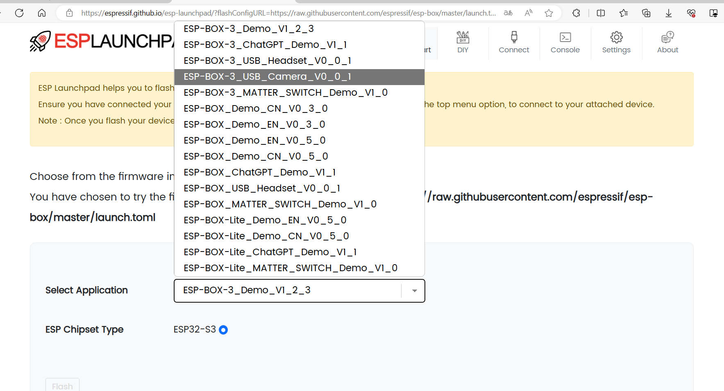Choose ESP-BOX_Demo_EN_V0_5_0 option
Screen dimensions: 724x391
(300, 140)
